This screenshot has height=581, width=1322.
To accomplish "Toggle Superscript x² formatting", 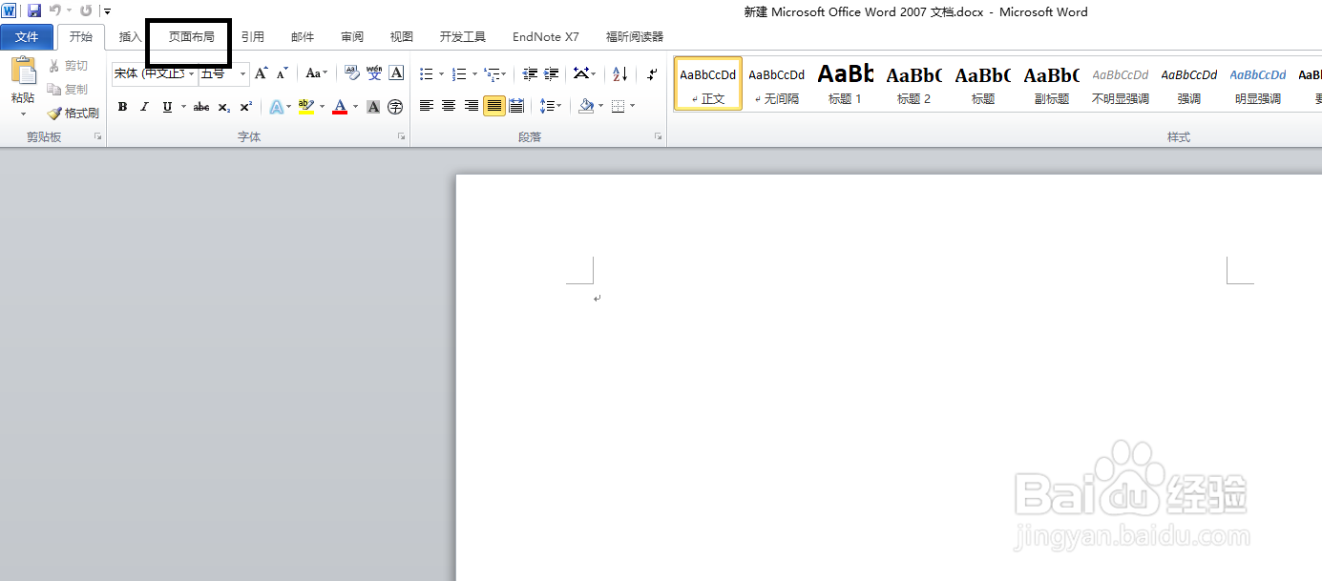I will [x=246, y=107].
